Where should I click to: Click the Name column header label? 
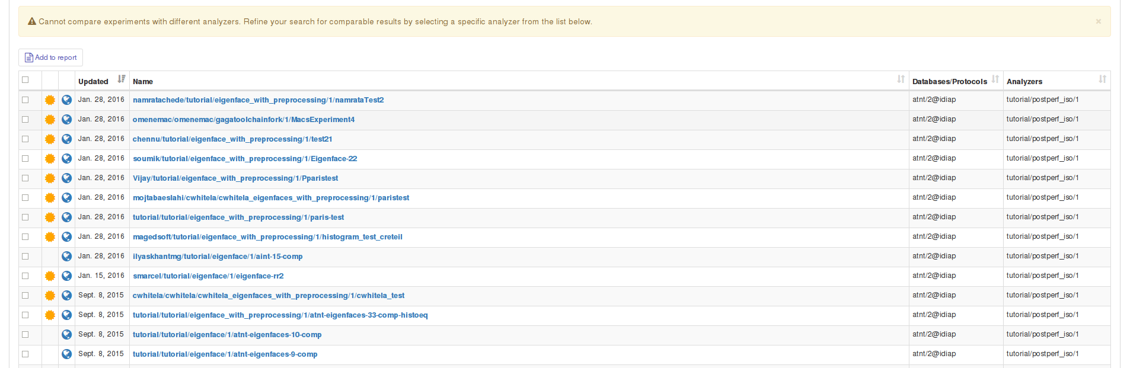143,82
